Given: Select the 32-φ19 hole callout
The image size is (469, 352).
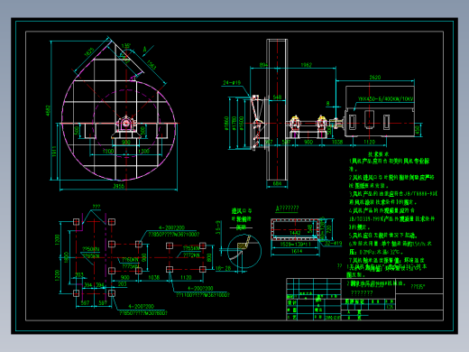Looking at the screenshot, I should (333, 243).
